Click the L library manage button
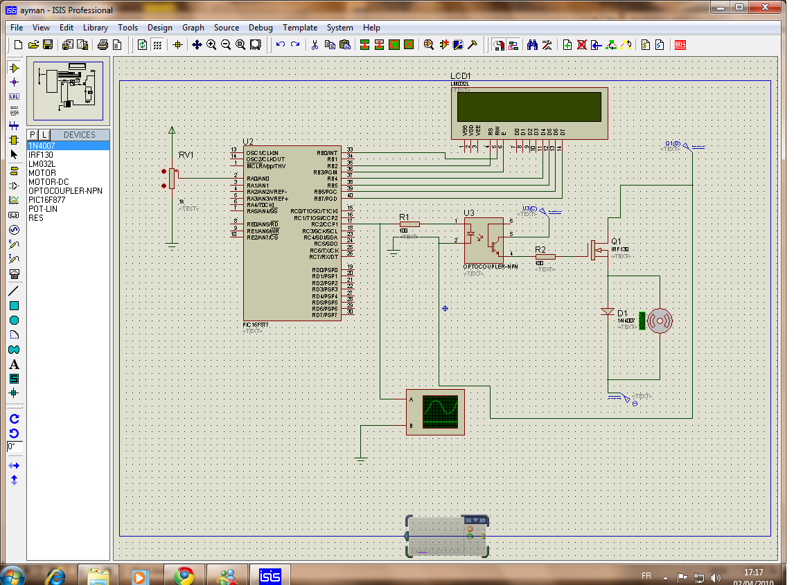This screenshot has width=794, height=585. (44, 135)
